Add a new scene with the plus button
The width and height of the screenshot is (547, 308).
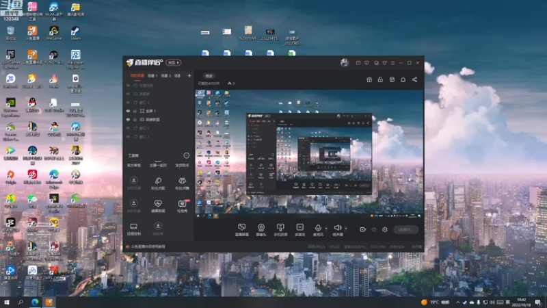tap(189, 75)
